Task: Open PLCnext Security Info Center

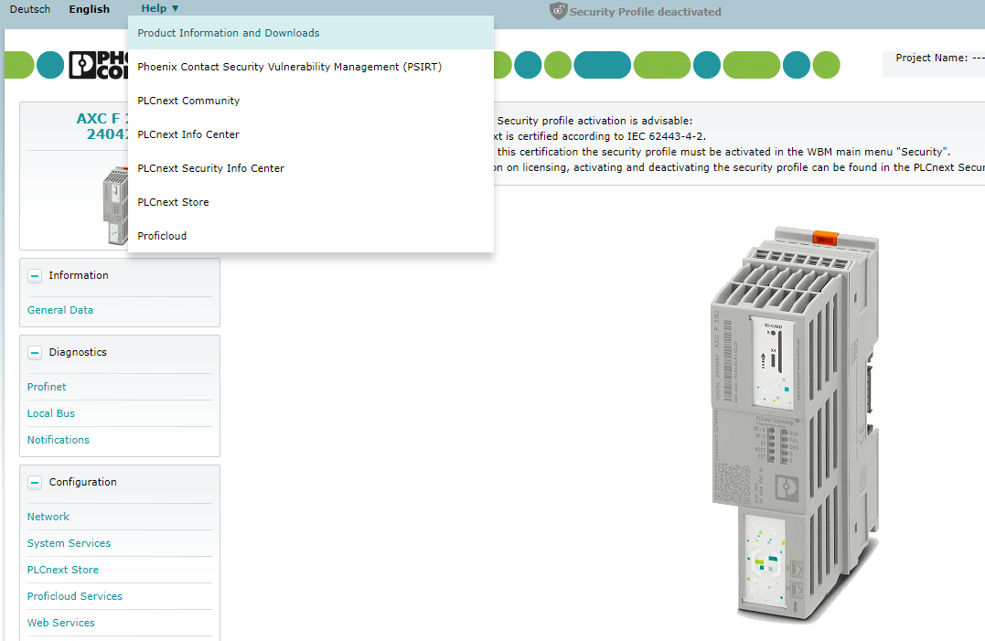Action: click(310, 168)
